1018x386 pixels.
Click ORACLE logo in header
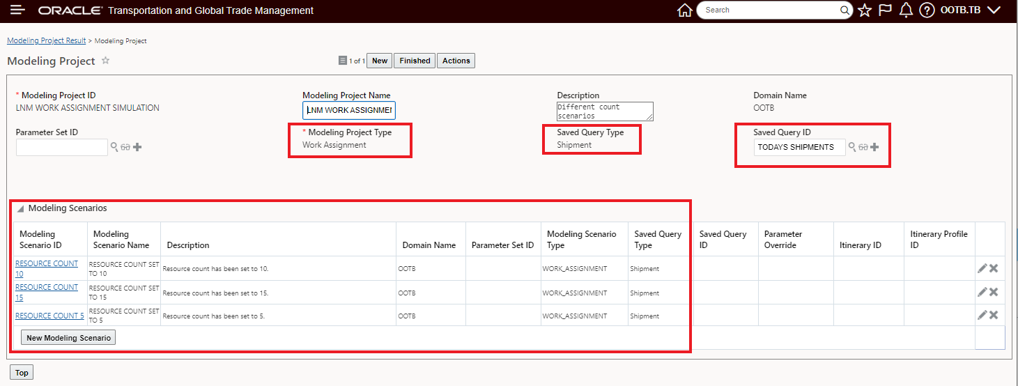(70, 10)
